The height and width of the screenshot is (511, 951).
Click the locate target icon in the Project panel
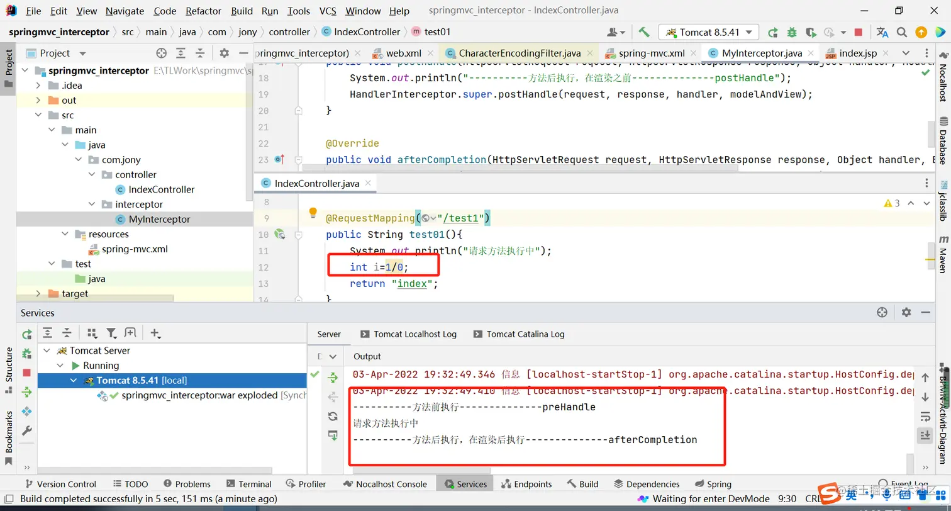coord(162,53)
